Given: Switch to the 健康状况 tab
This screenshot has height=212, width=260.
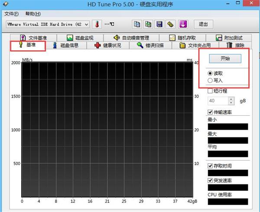Looking at the screenshot, I should pyautogui.click(x=108, y=45).
